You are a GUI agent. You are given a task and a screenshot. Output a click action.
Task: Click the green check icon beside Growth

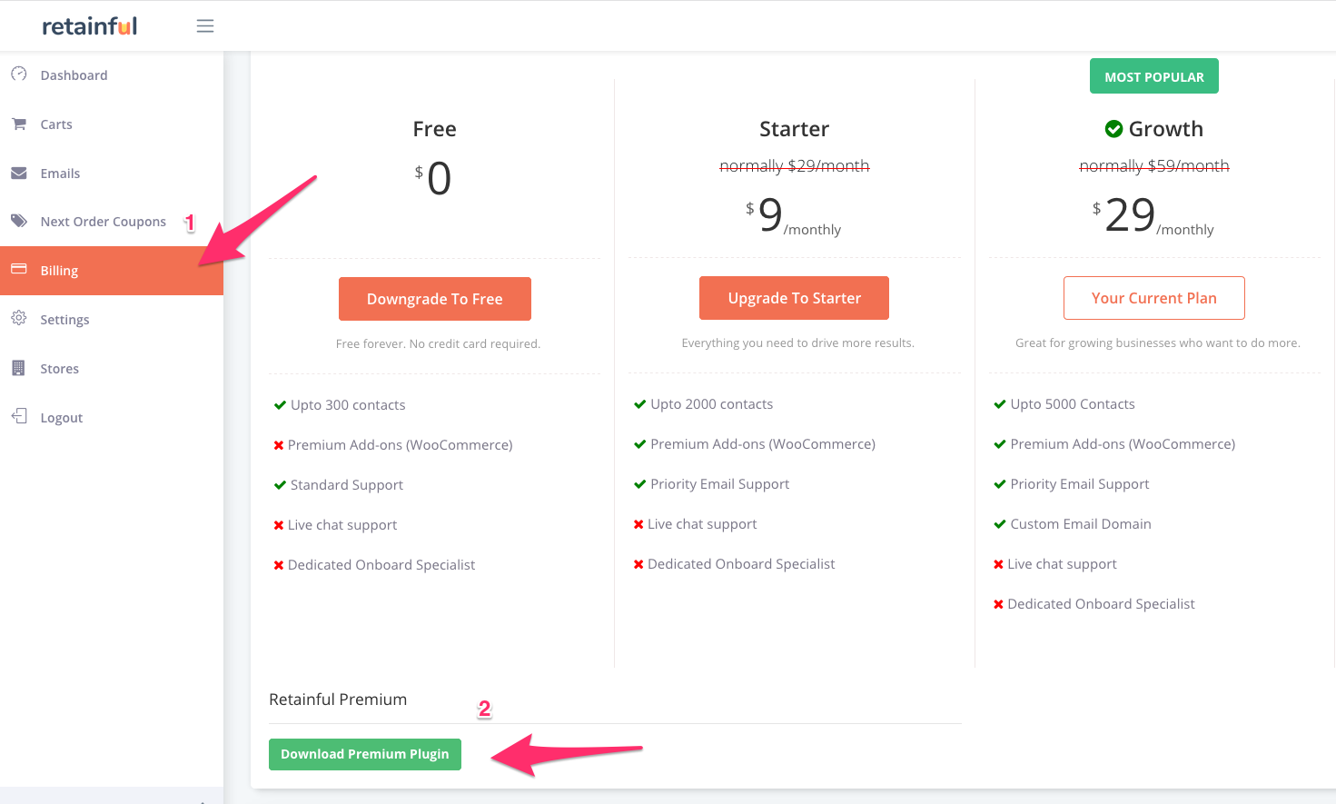[1113, 129]
